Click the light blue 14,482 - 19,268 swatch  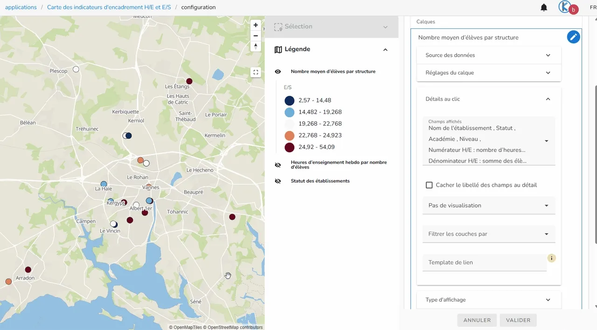289,112
